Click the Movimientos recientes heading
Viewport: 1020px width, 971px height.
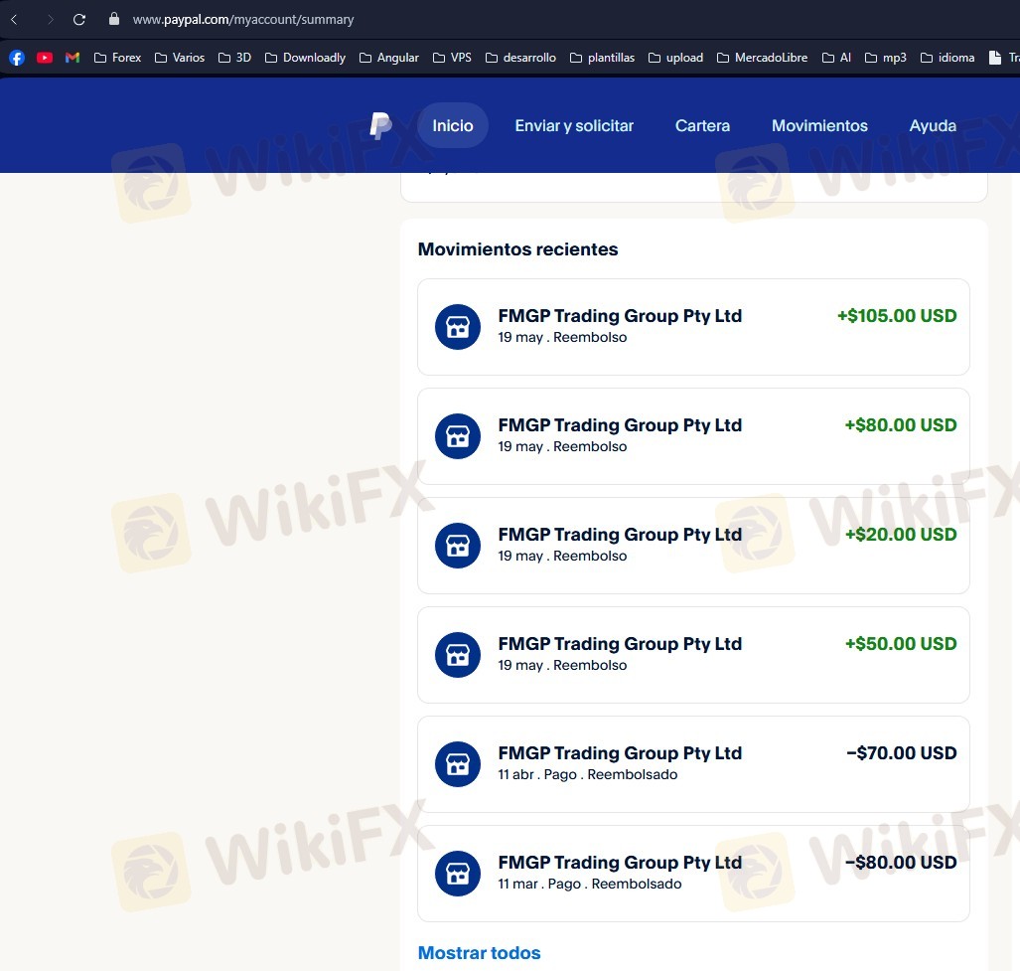[517, 249]
